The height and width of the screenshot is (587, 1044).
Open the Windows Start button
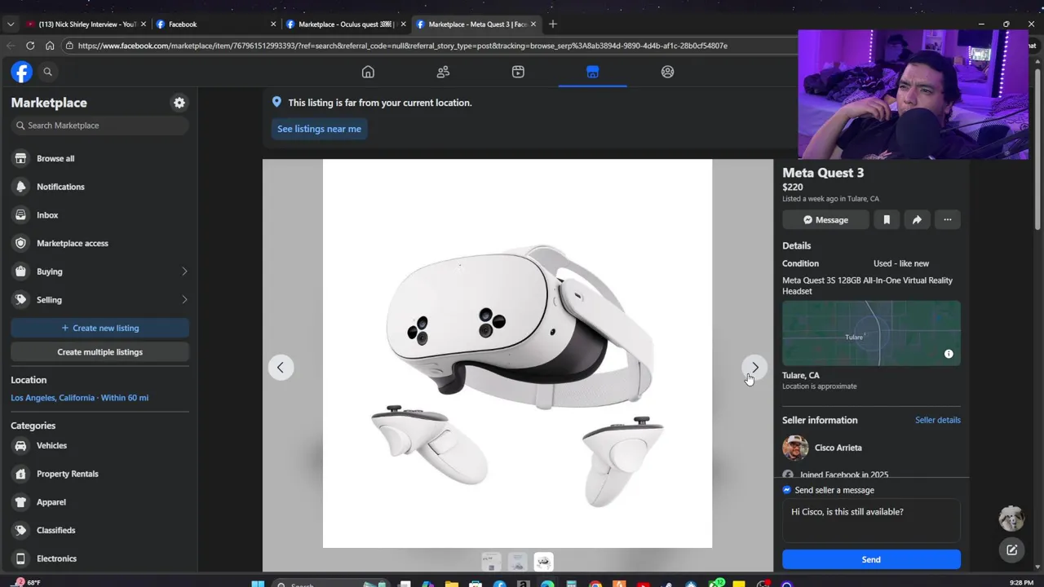click(258, 583)
